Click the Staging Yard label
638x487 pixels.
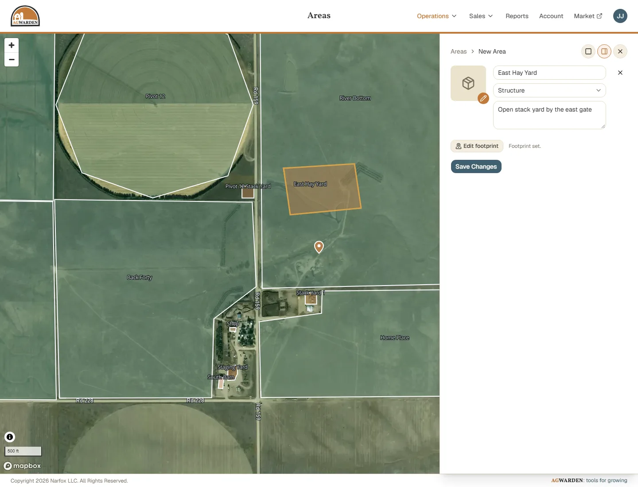(233, 367)
